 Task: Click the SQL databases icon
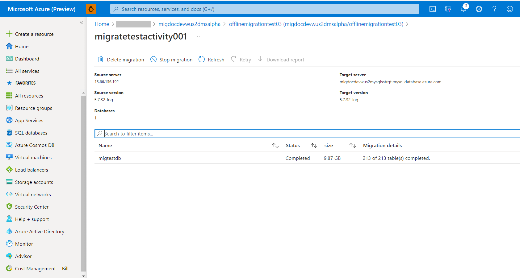click(x=9, y=133)
